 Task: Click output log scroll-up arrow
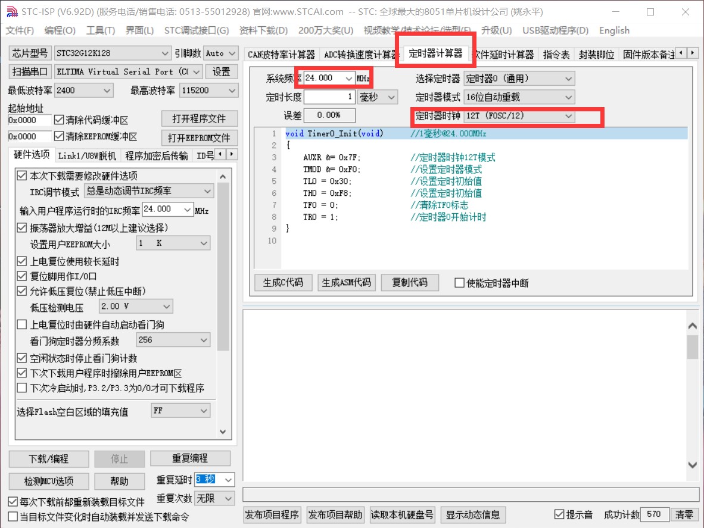692,326
